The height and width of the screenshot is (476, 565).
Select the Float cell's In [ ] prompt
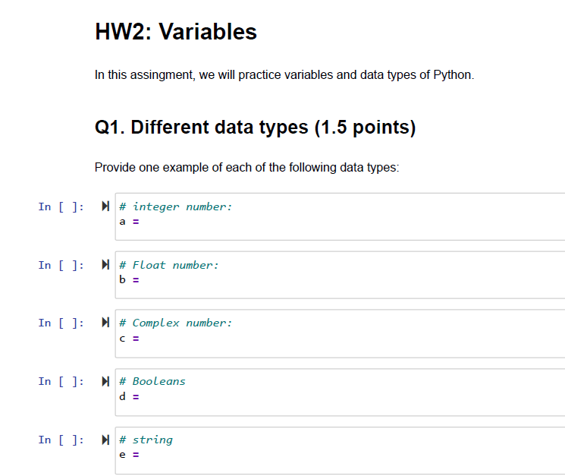click(x=61, y=265)
